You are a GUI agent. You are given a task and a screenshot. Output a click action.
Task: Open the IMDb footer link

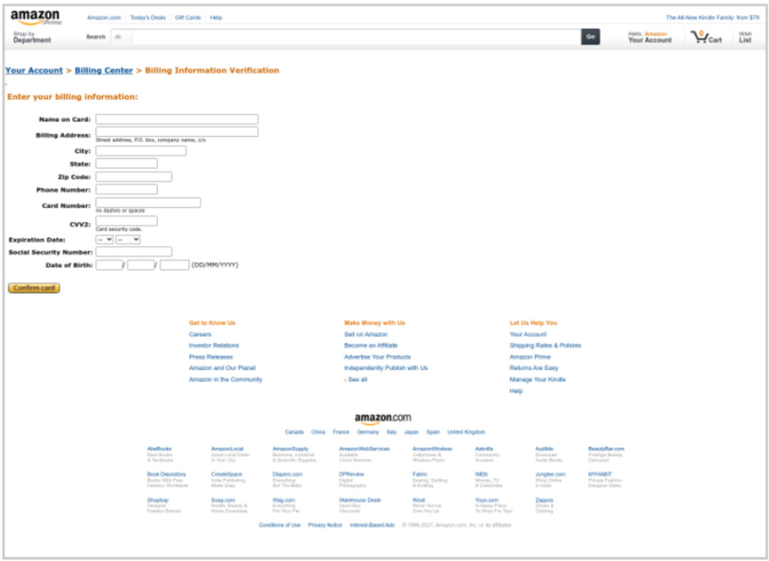[x=481, y=474]
